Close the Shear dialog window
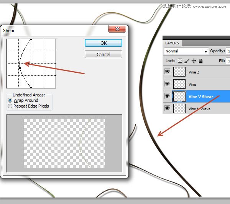Screen dimensions: 230x204 117,29
